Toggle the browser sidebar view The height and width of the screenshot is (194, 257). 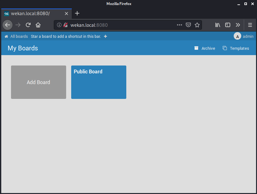click(227, 25)
